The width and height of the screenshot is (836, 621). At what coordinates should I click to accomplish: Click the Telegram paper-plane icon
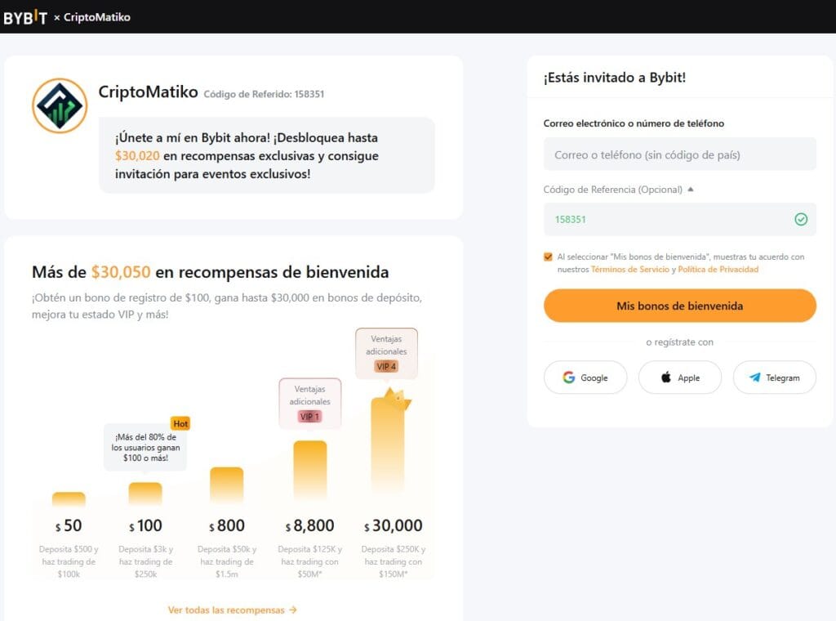(x=755, y=378)
